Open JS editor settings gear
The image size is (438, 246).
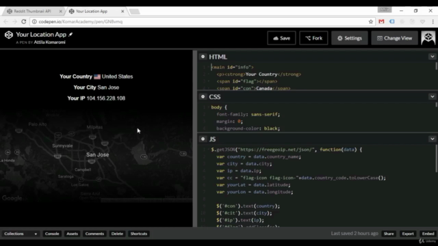click(203, 139)
